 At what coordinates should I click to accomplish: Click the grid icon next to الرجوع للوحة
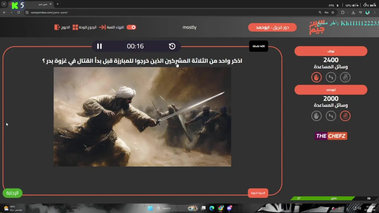point(75,27)
